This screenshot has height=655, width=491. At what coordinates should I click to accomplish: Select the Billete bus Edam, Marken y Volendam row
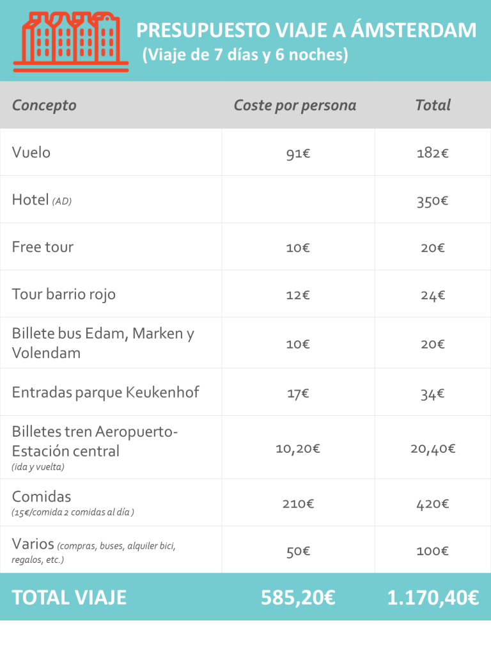coord(245,343)
